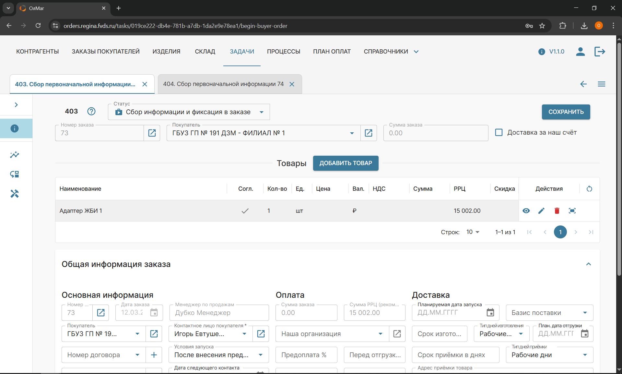
Task: Click the eye view icon for Адаптер ЖБИ 1
Action: click(x=526, y=211)
